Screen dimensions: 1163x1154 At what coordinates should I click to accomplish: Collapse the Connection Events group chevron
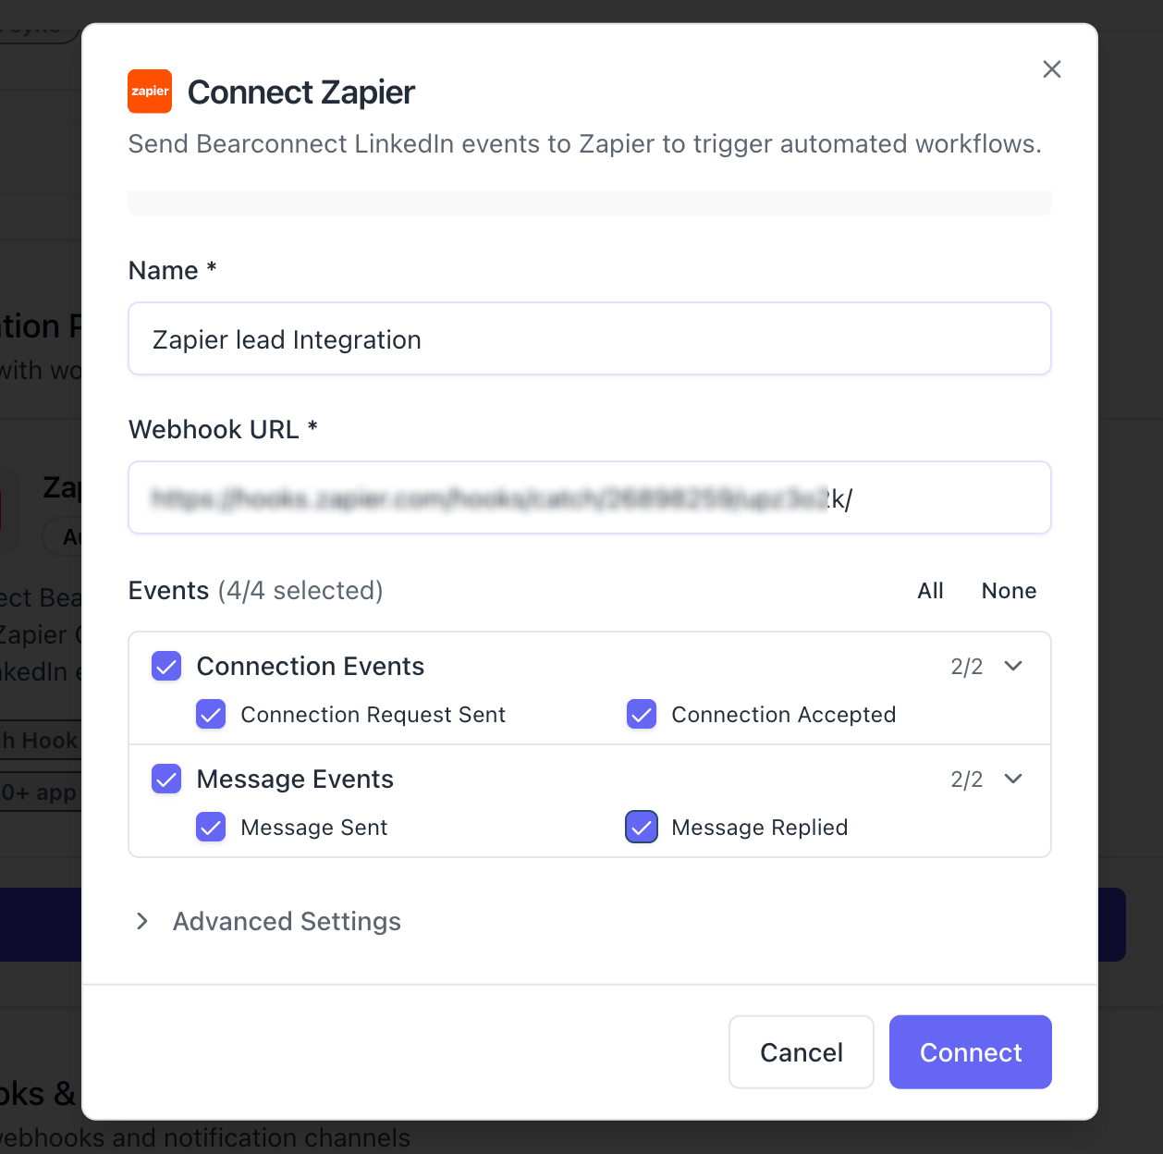click(1013, 666)
